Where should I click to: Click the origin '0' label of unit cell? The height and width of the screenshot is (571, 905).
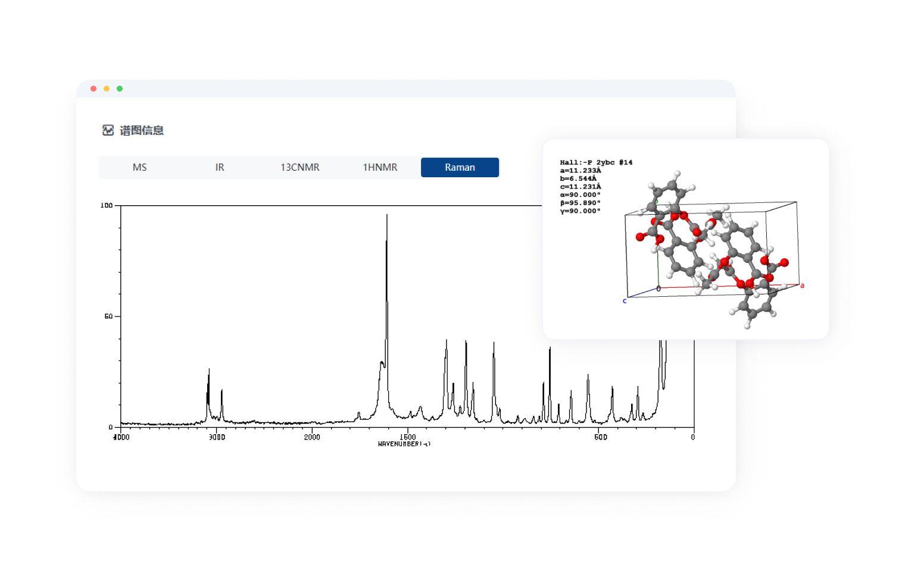click(659, 289)
